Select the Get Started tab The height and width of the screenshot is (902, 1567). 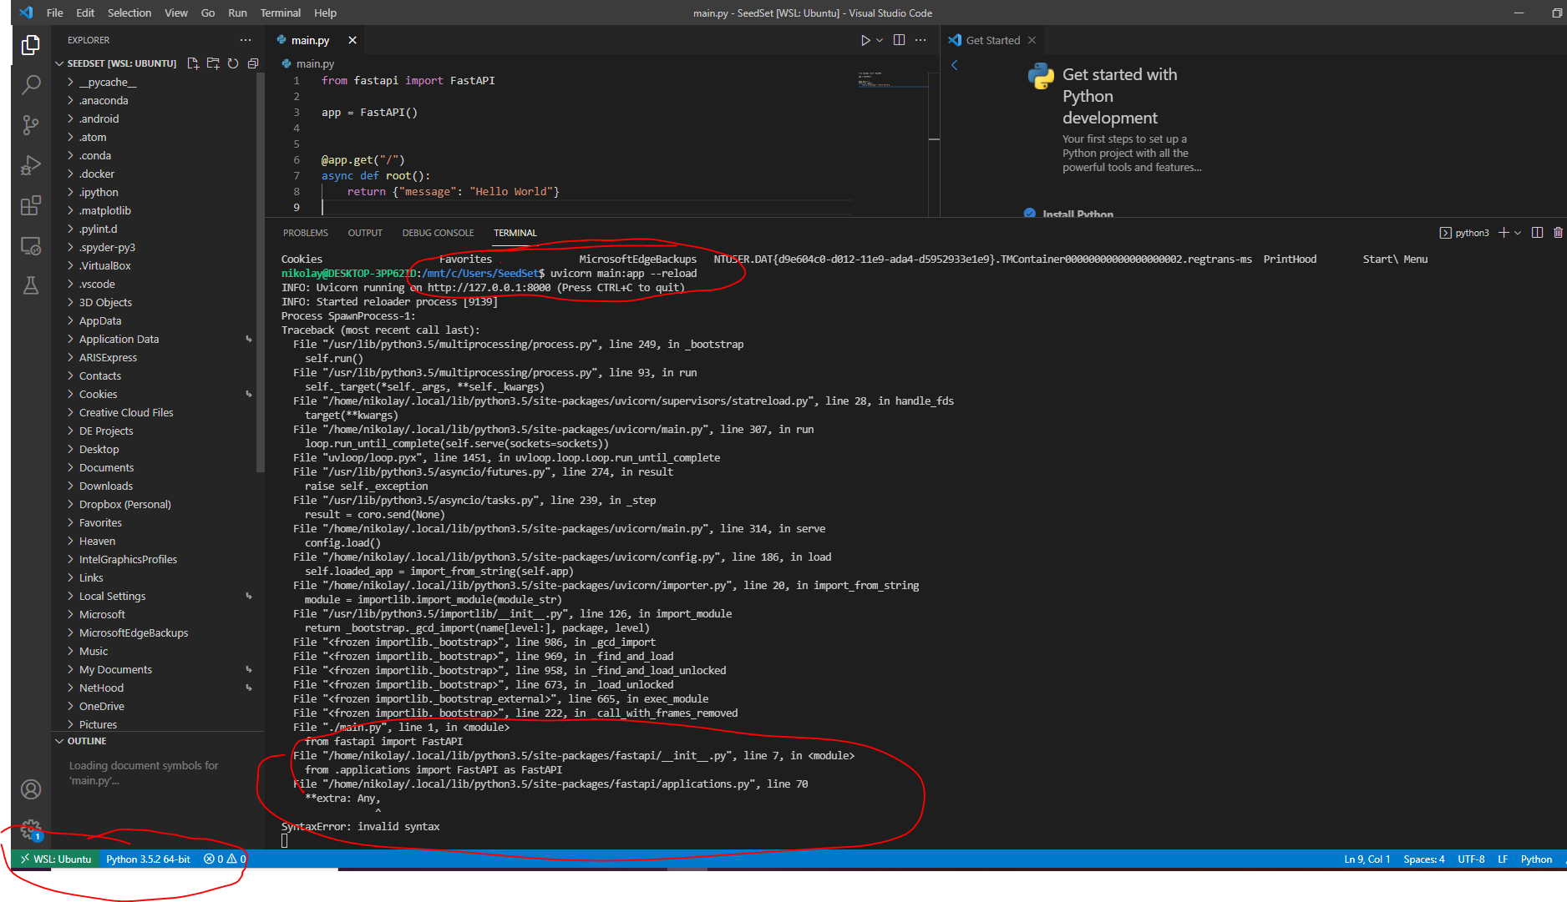click(993, 40)
